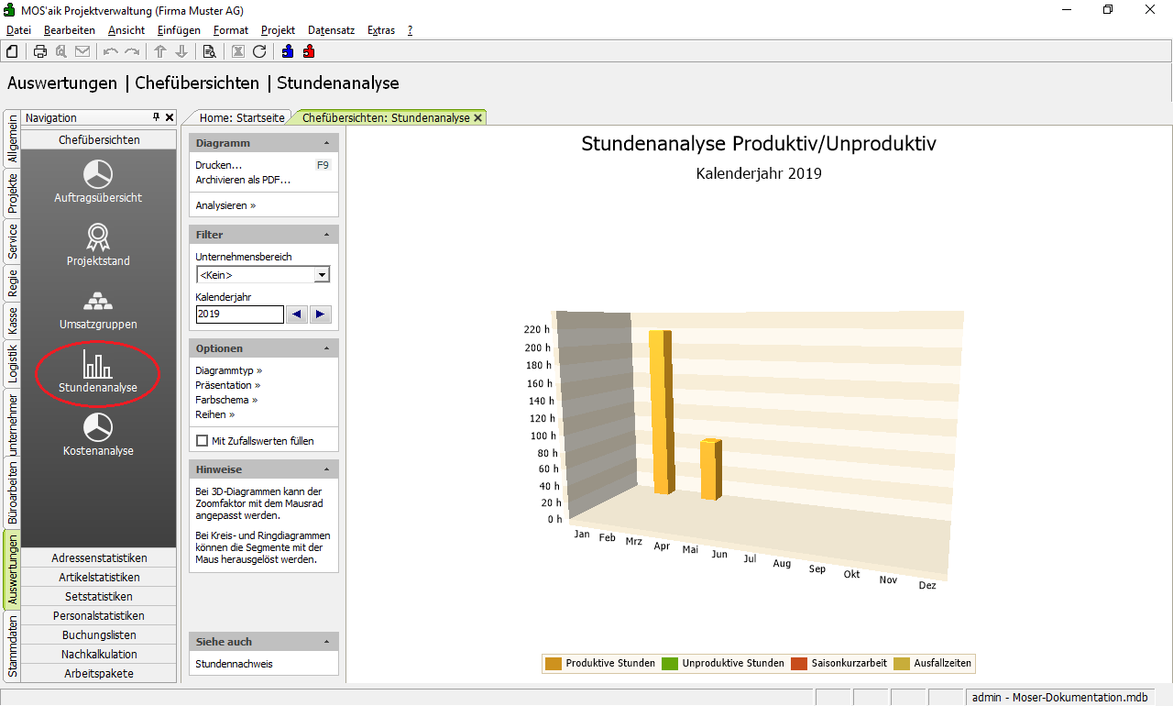Click the print icon in the toolbar
This screenshot has height=706, width=1173.
coord(40,51)
